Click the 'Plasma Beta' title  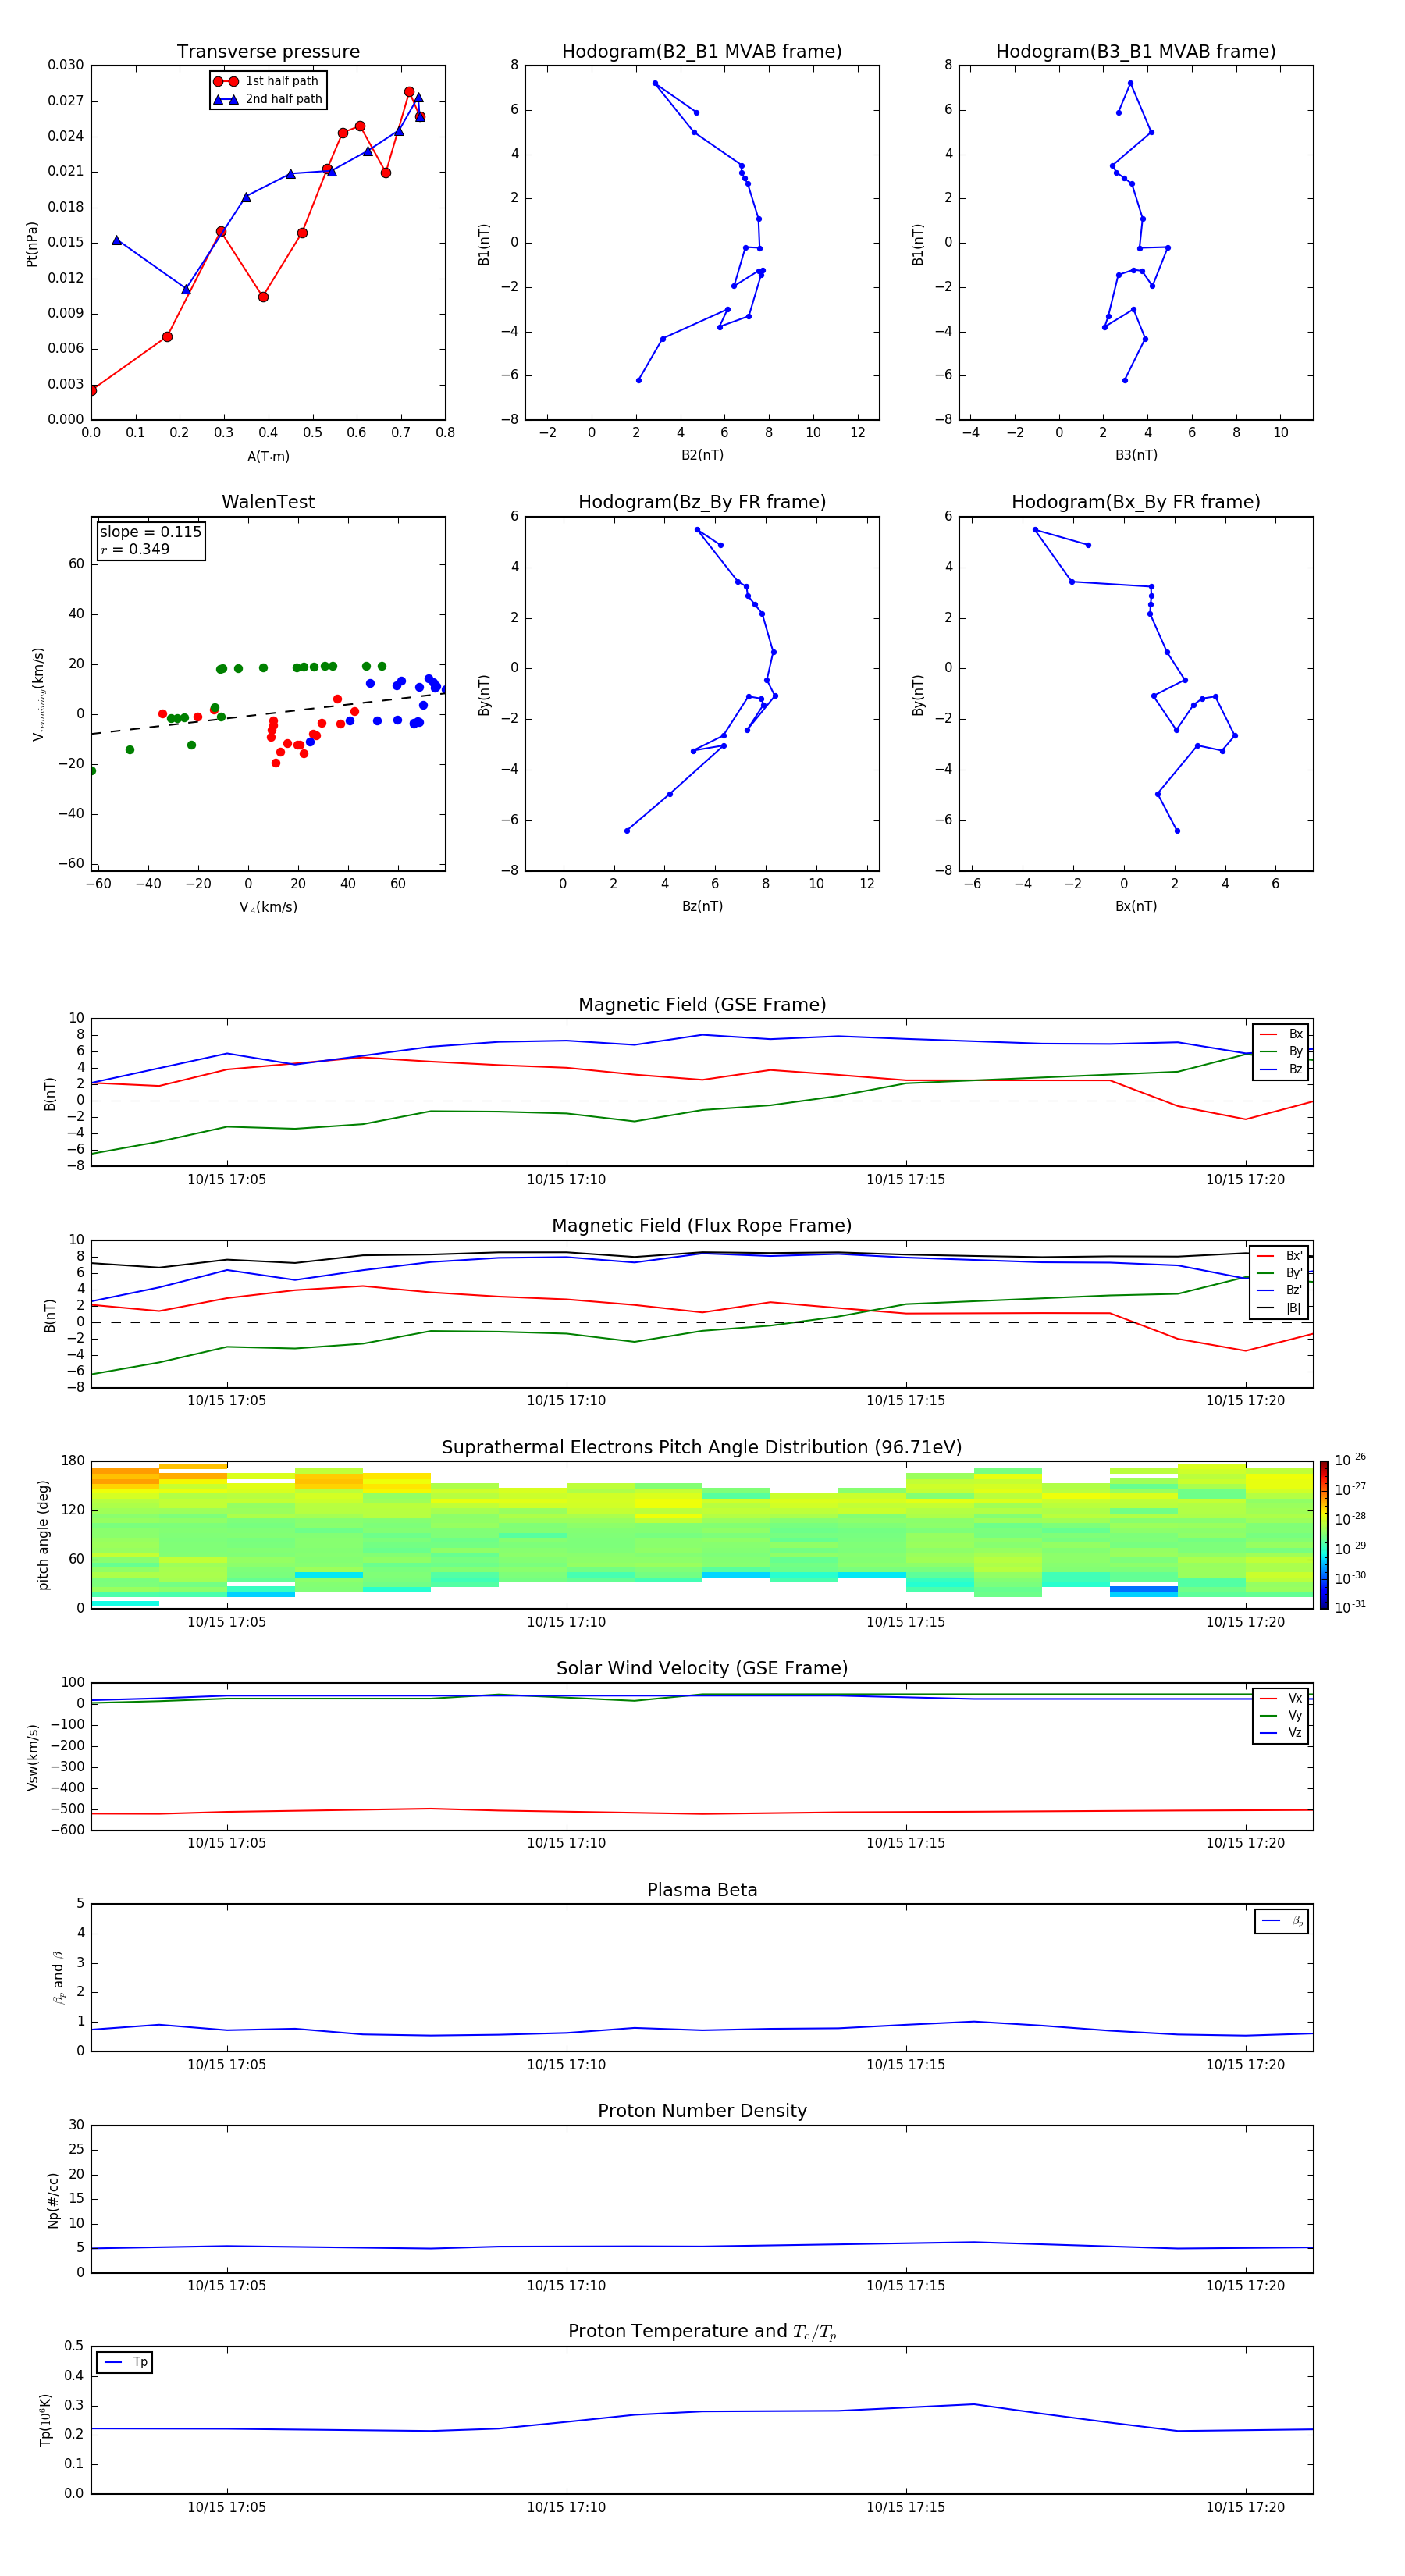click(702, 1890)
